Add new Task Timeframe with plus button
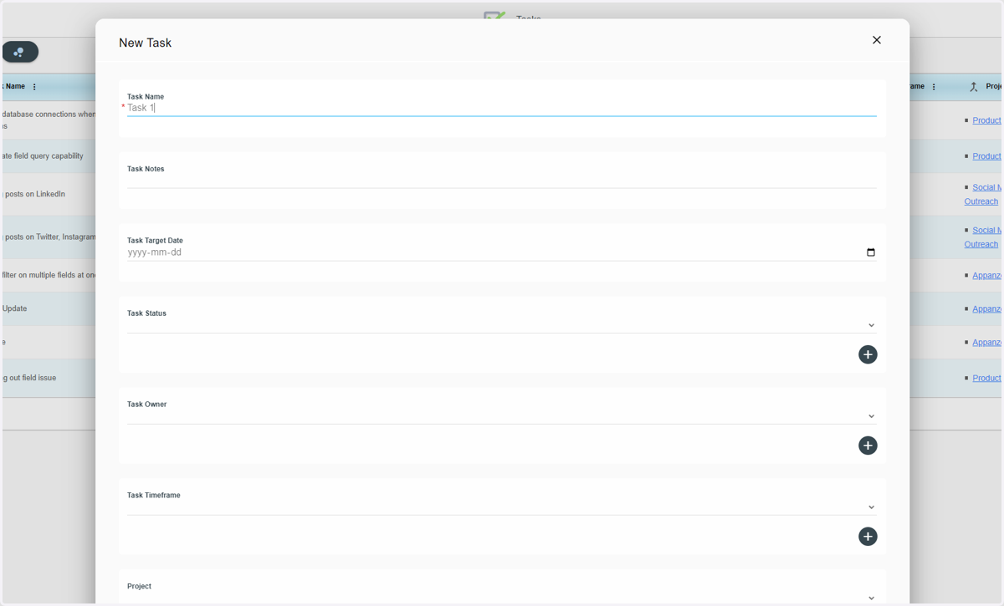 (x=868, y=537)
